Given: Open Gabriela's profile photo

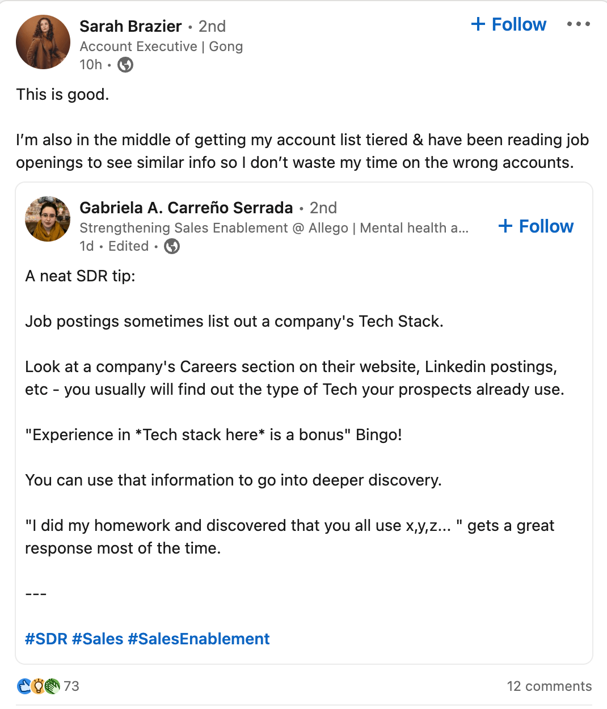Looking at the screenshot, I should (x=47, y=219).
